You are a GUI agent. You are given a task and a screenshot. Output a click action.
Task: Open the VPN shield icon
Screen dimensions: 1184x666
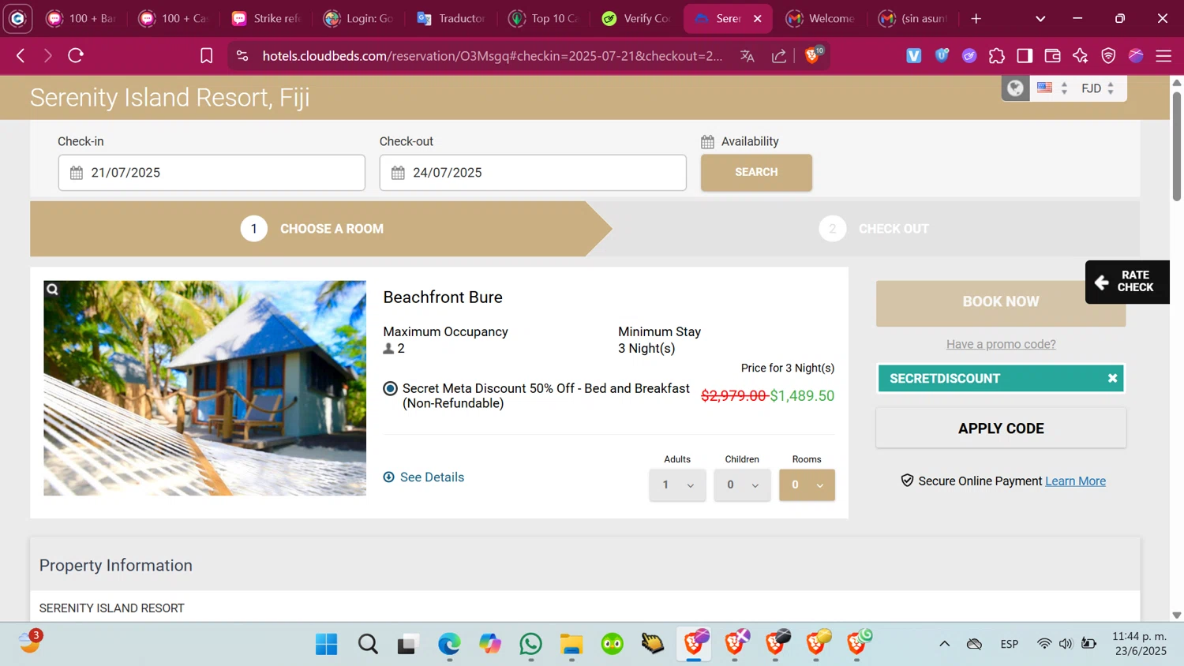coord(1108,55)
